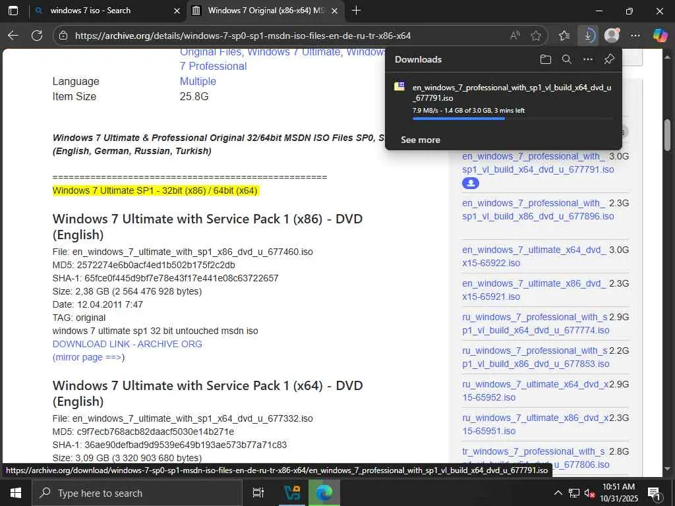
Task: Search downloads with magnifier icon
Action: click(566, 59)
